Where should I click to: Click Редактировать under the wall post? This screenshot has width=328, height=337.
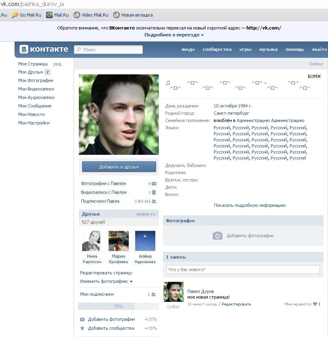(x=236, y=304)
